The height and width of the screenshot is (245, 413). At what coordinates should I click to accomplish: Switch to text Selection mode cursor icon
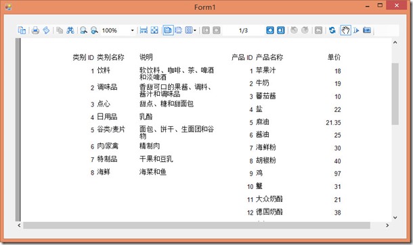click(356, 30)
